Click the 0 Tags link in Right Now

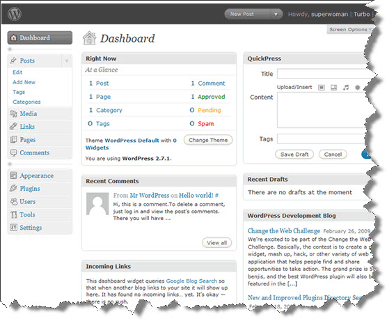click(x=99, y=123)
